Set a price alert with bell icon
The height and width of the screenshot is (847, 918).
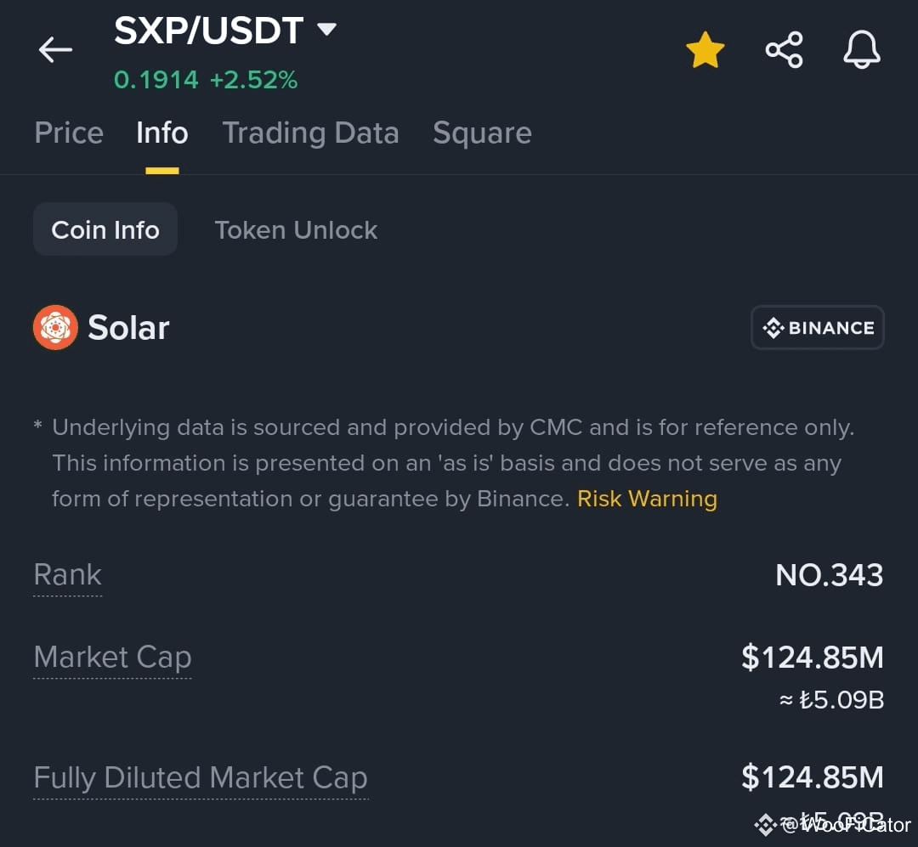coord(861,50)
